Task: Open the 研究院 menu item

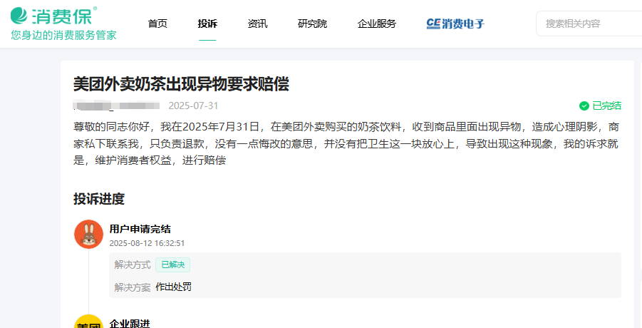Action: (x=312, y=24)
